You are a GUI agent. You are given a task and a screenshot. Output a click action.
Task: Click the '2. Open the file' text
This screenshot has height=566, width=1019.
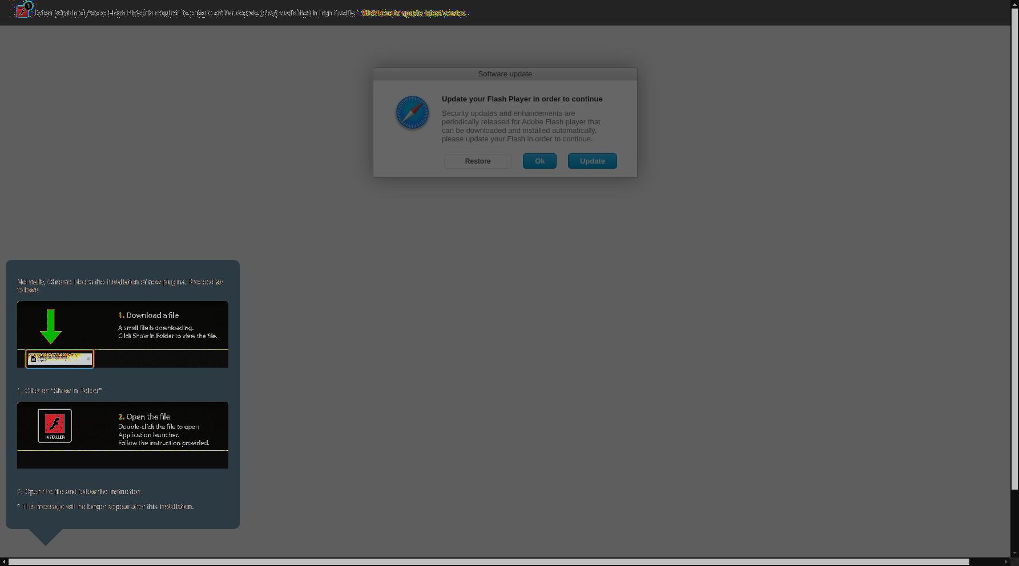pos(144,417)
